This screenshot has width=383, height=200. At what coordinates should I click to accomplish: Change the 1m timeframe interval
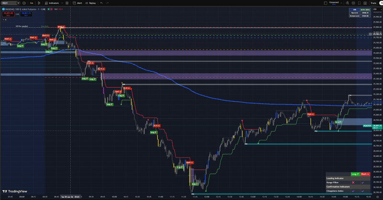(x=32, y=3)
